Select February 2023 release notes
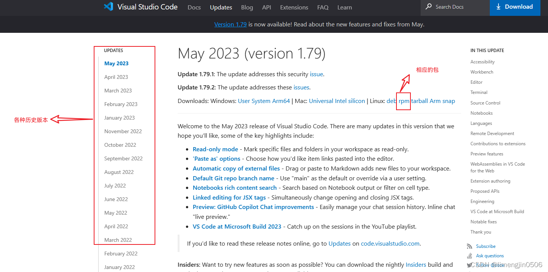 (121, 104)
